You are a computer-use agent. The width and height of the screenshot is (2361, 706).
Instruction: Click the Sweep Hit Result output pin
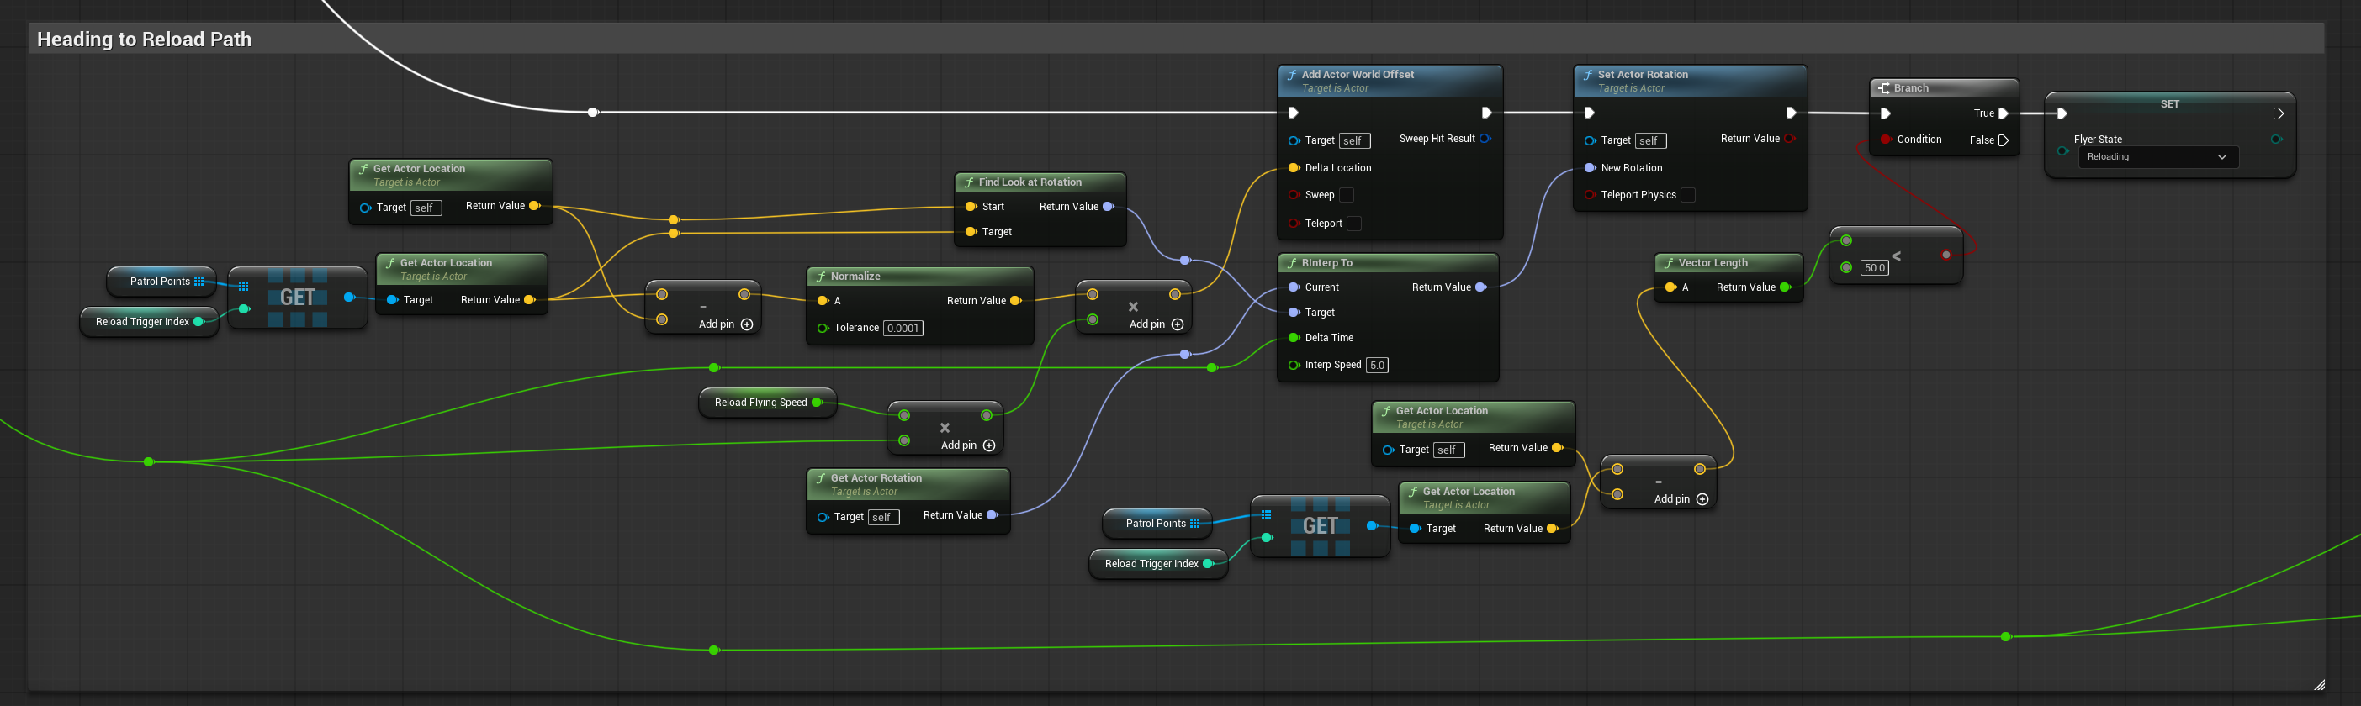tap(1485, 140)
